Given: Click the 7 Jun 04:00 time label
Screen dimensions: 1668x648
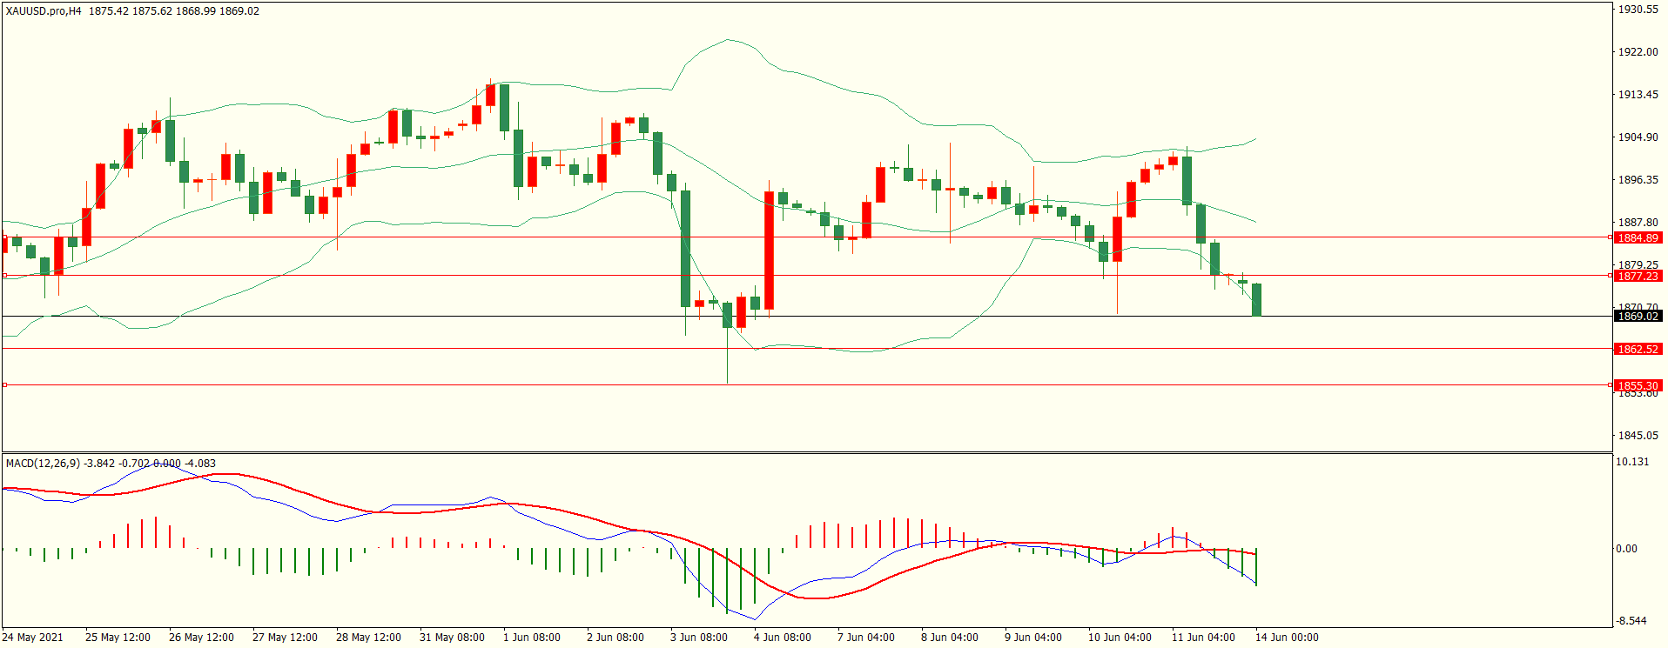Looking at the screenshot, I should click(866, 638).
